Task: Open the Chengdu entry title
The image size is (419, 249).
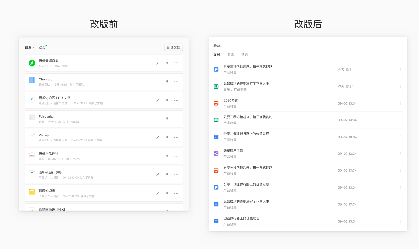Action: (x=45, y=79)
